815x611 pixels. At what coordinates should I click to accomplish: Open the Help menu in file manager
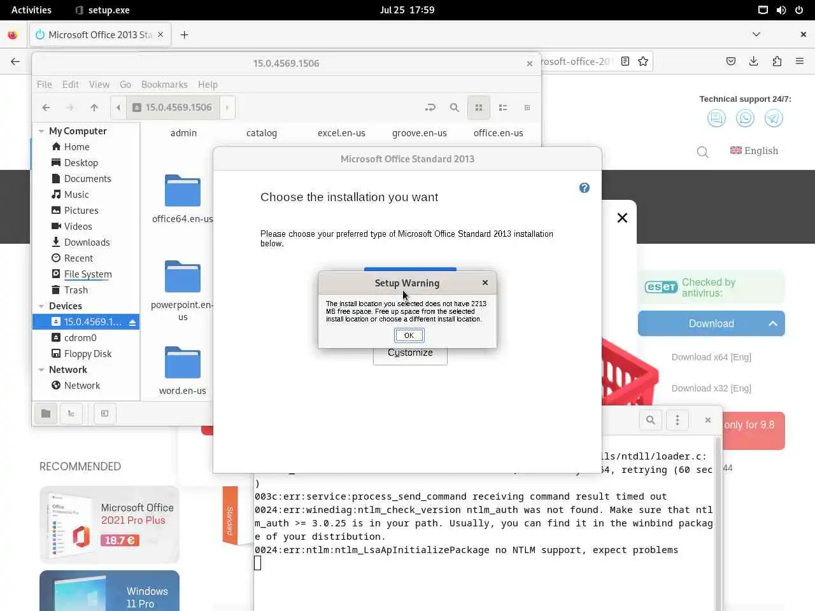208,84
